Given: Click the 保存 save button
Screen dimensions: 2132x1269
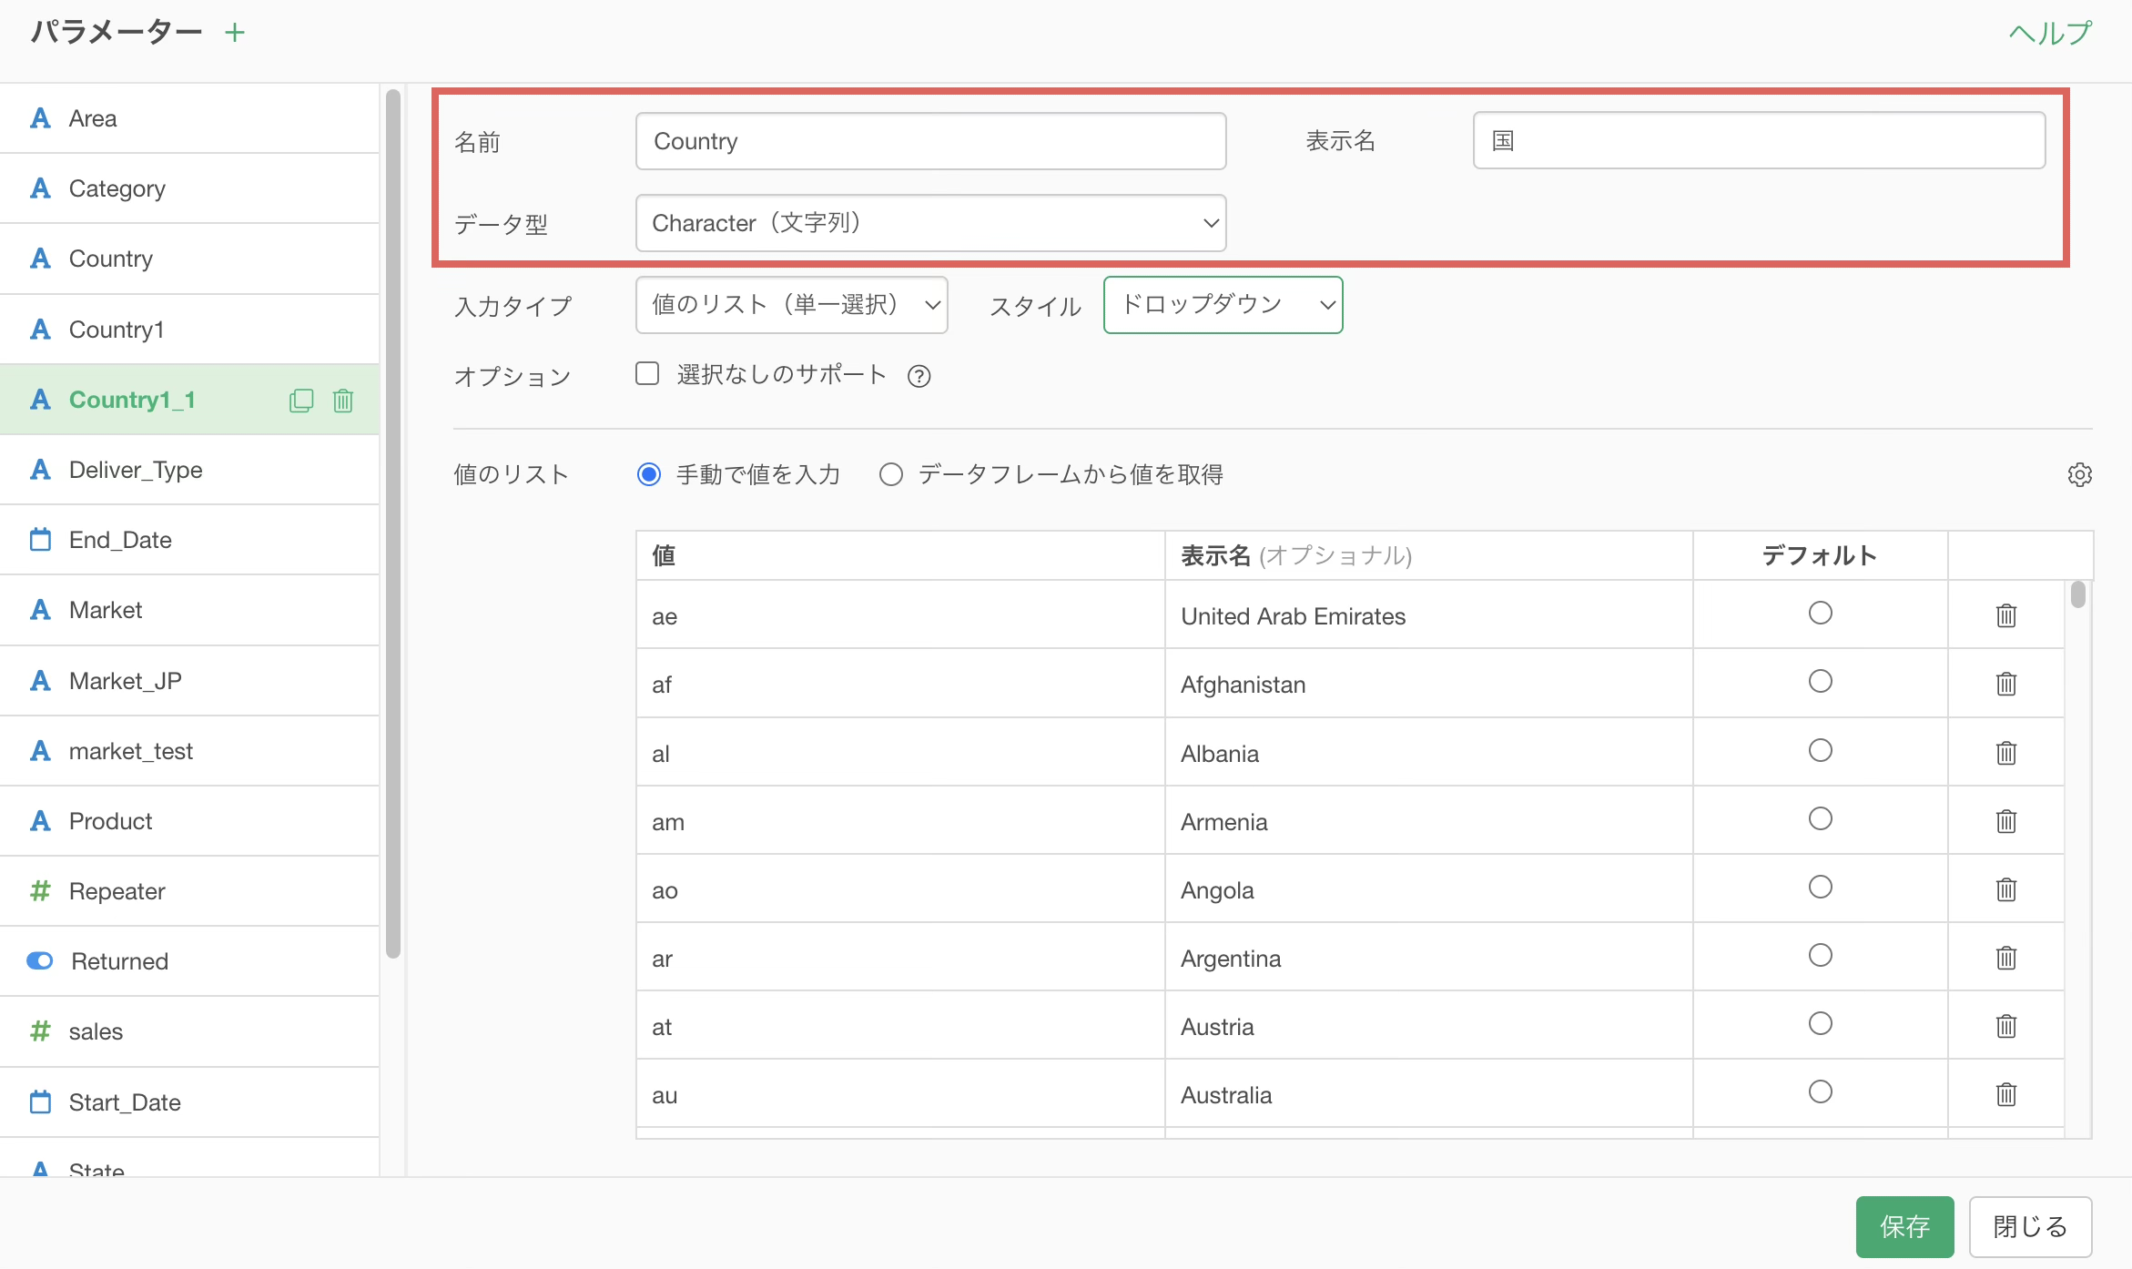Looking at the screenshot, I should coord(1904,1226).
